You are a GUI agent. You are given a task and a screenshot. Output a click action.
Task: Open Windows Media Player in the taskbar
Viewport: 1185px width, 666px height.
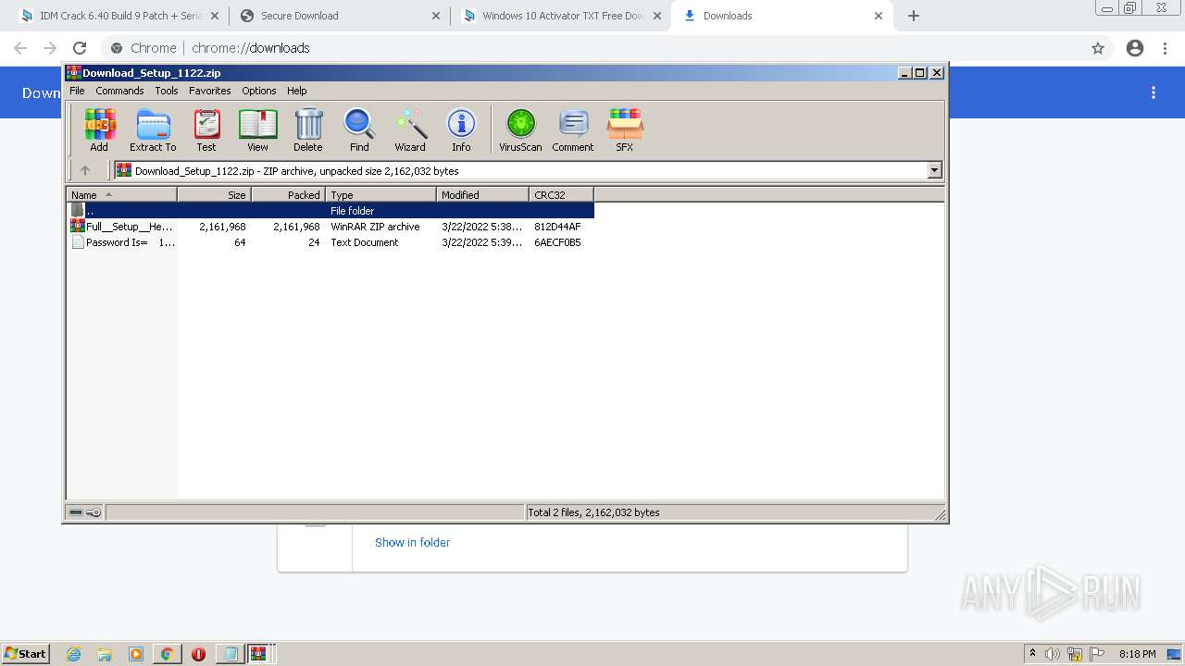point(136,654)
